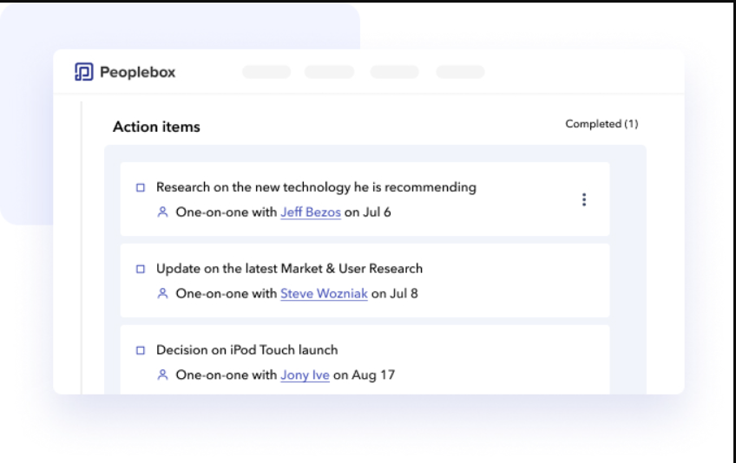Click the Action items heading
Viewport: 736px width, 463px height.
coord(156,127)
